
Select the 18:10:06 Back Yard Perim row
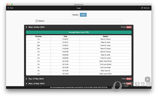point(79,61)
